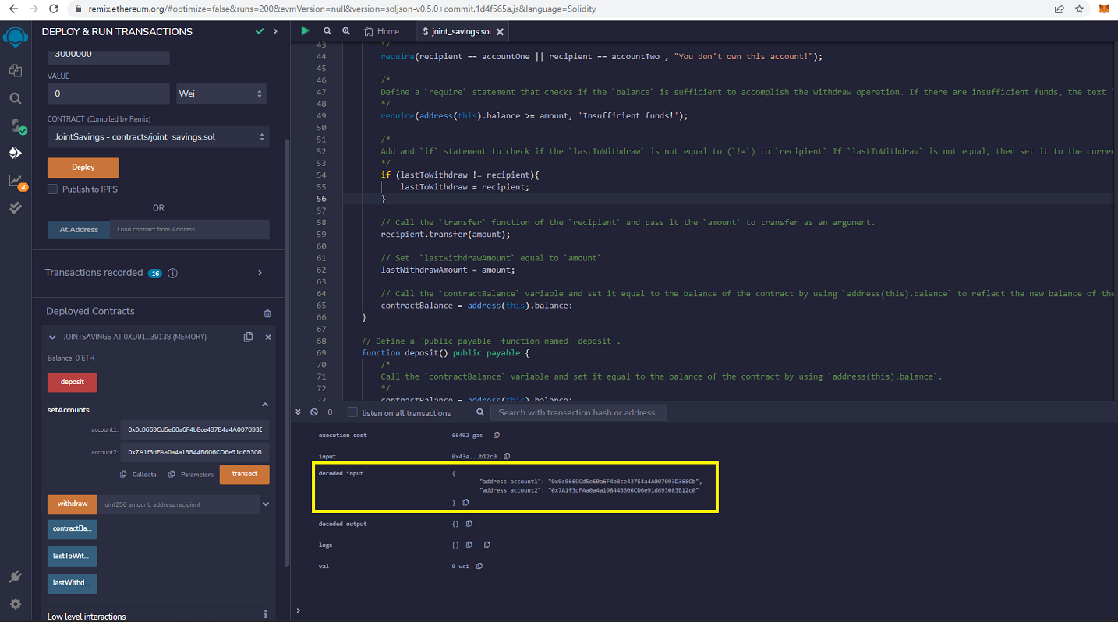Copy the decoded output value
This screenshot has height=622, width=1118.
pyautogui.click(x=469, y=524)
